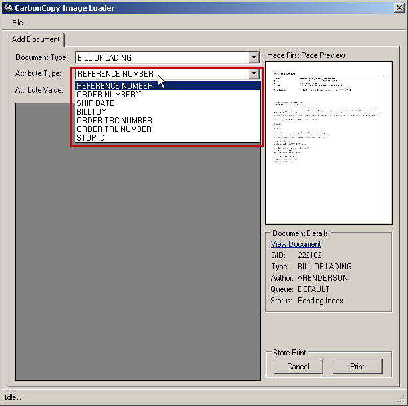Switch to the Add Document tab
Viewport: 408px width, 406px height.
36,39
